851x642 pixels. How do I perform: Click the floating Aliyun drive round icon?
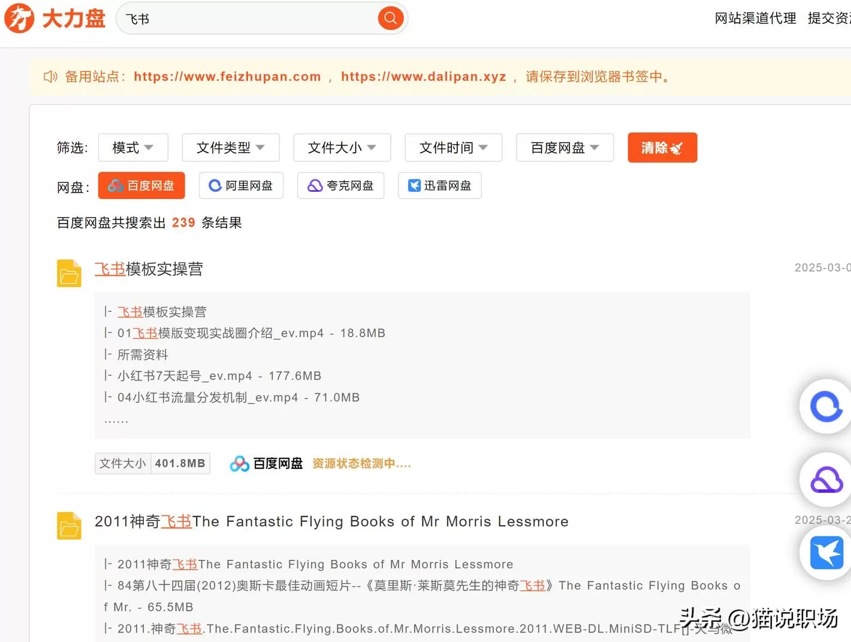click(x=826, y=407)
